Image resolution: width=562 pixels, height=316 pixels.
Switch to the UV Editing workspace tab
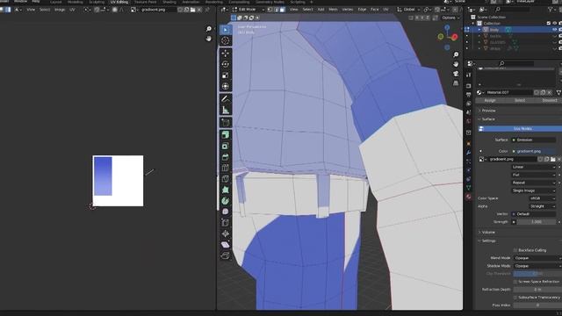pos(119,2)
